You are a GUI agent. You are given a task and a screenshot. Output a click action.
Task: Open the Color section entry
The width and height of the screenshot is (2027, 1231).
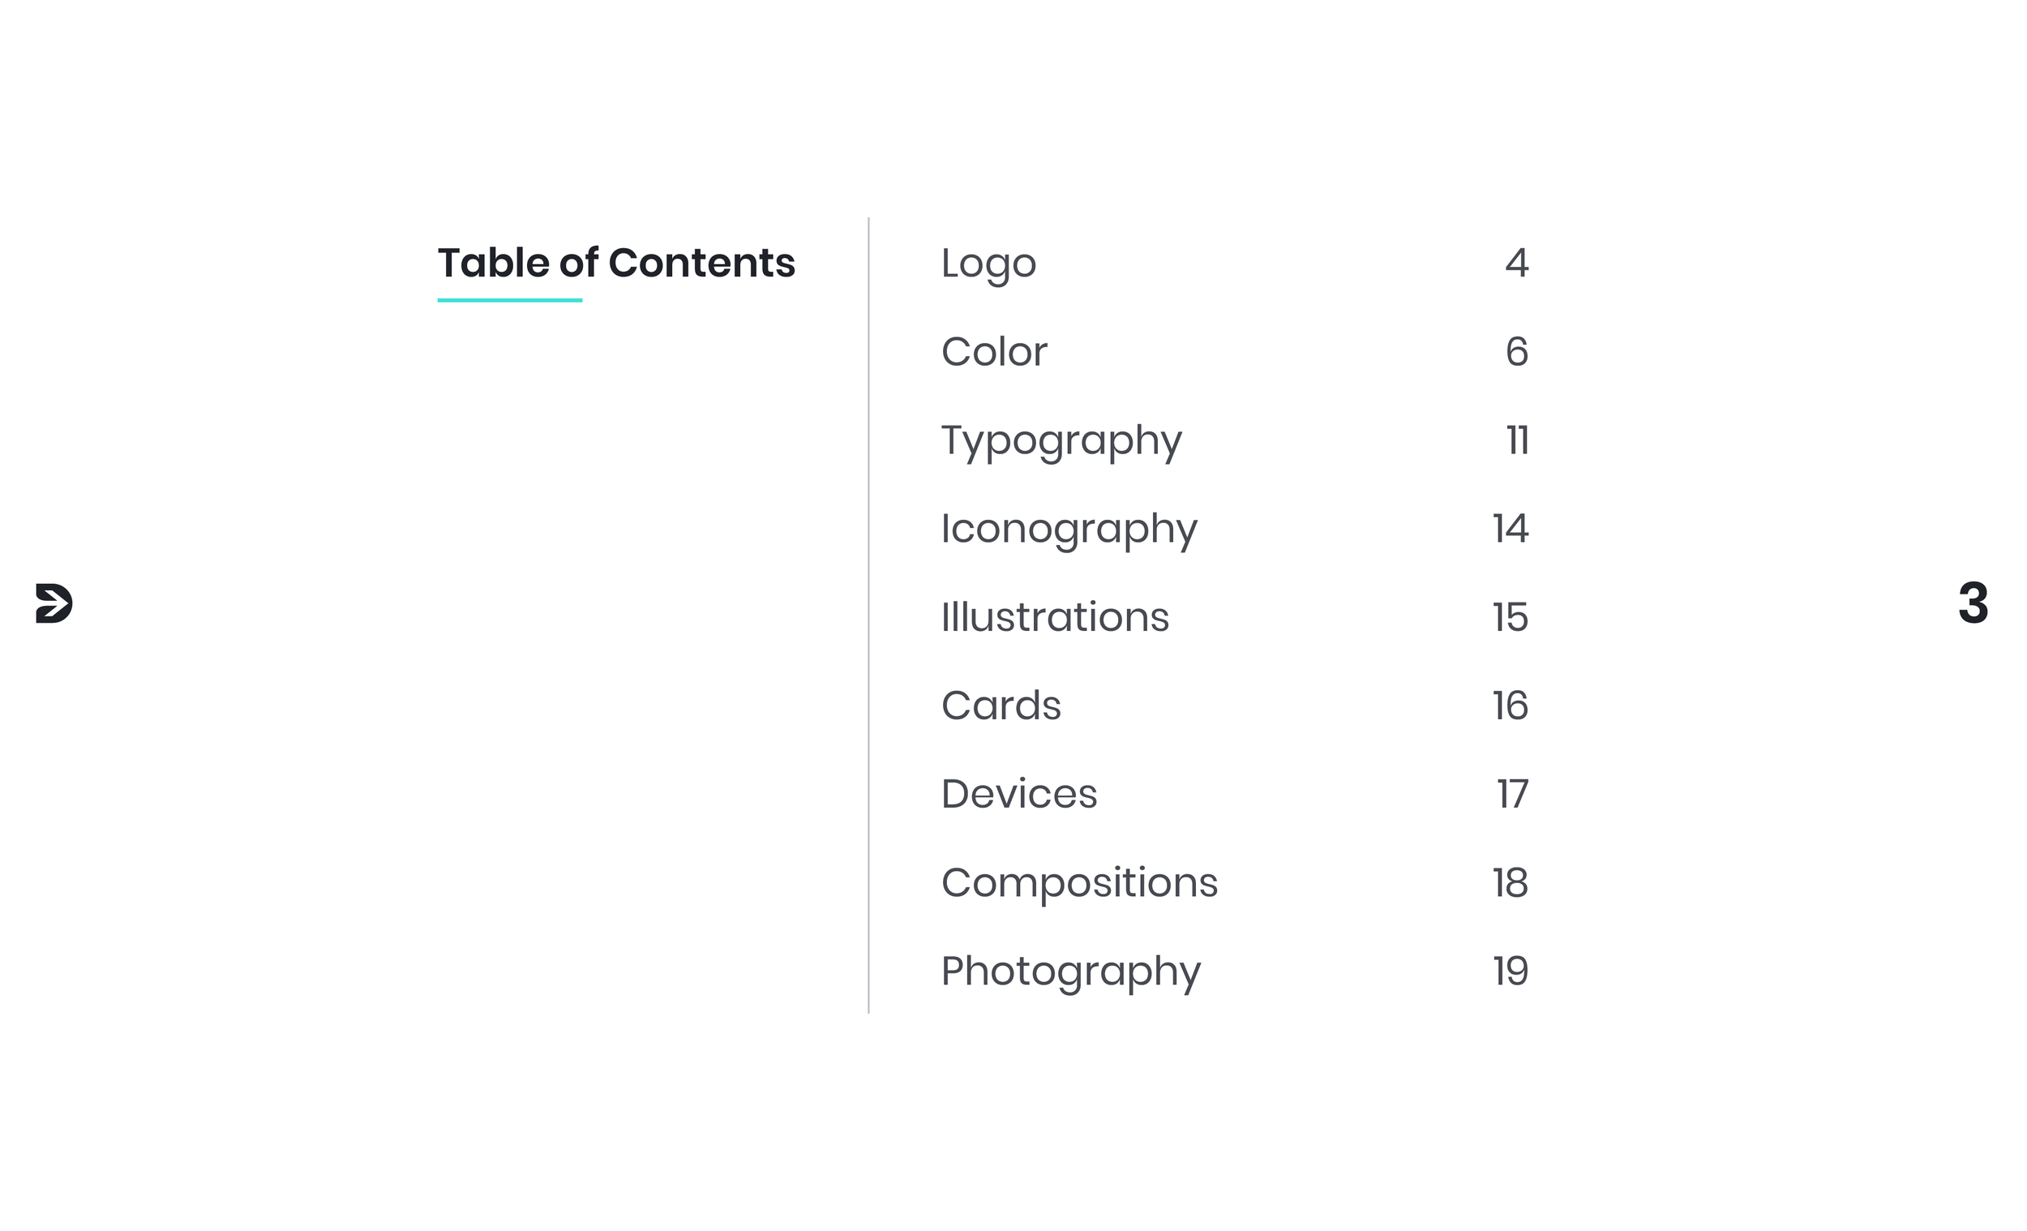tap(994, 352)
